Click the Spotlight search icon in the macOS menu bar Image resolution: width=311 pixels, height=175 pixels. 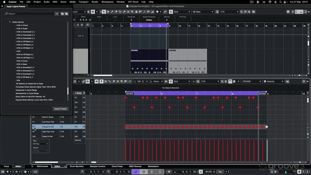click(280, 2)
